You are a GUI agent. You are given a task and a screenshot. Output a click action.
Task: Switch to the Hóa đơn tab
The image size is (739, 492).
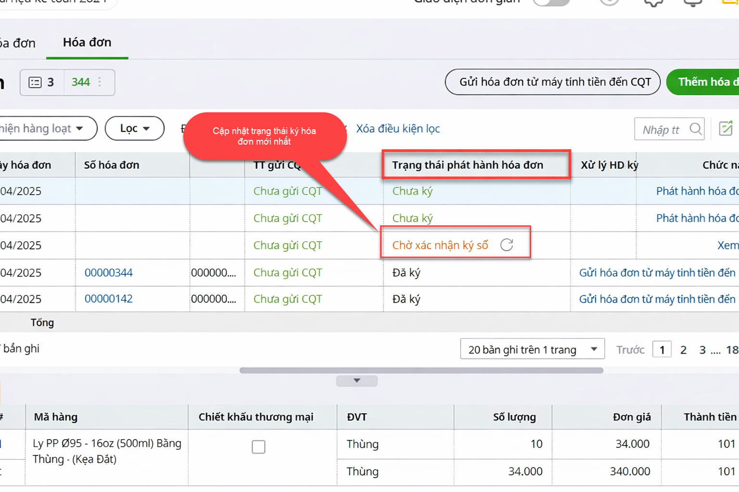(87, 43)
